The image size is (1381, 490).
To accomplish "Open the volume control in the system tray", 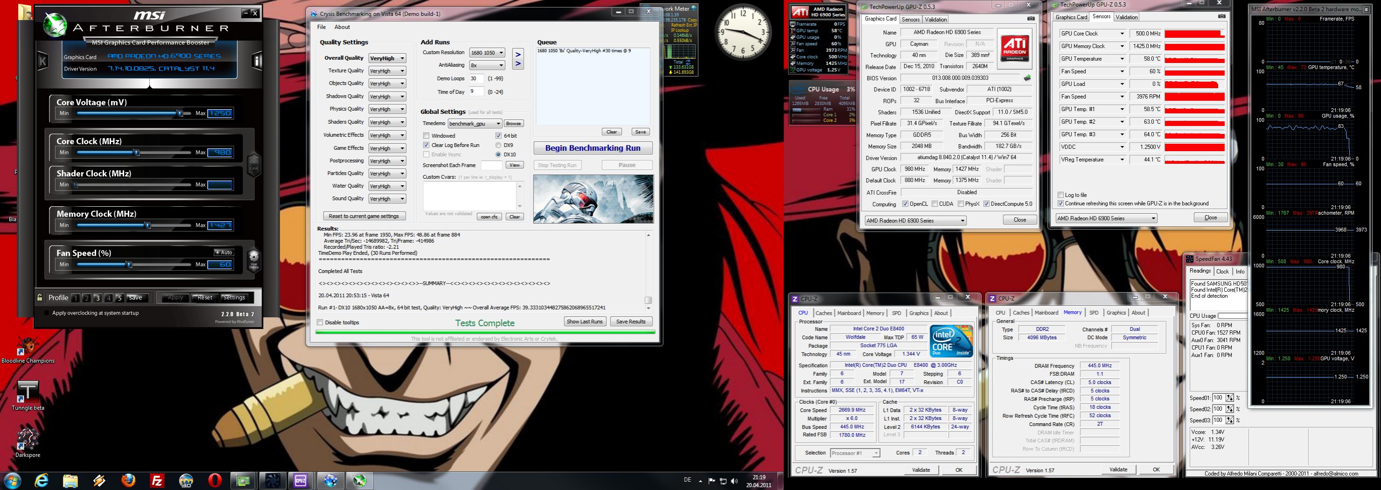I will [x=734, y=481].
